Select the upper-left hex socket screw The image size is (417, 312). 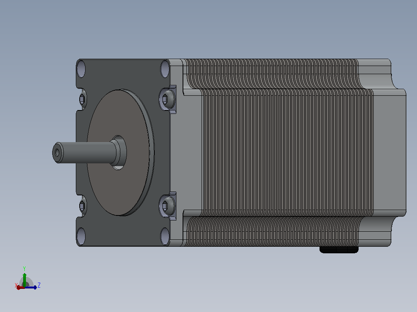pos(82,99)
